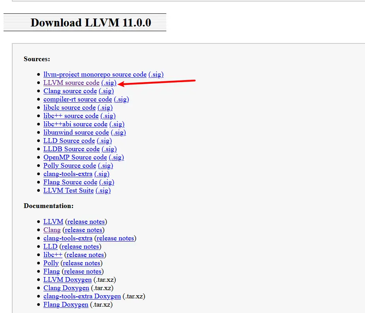Open the .sig link beside llvm-project monorepo
365x313 pixels.
(156, 75)
